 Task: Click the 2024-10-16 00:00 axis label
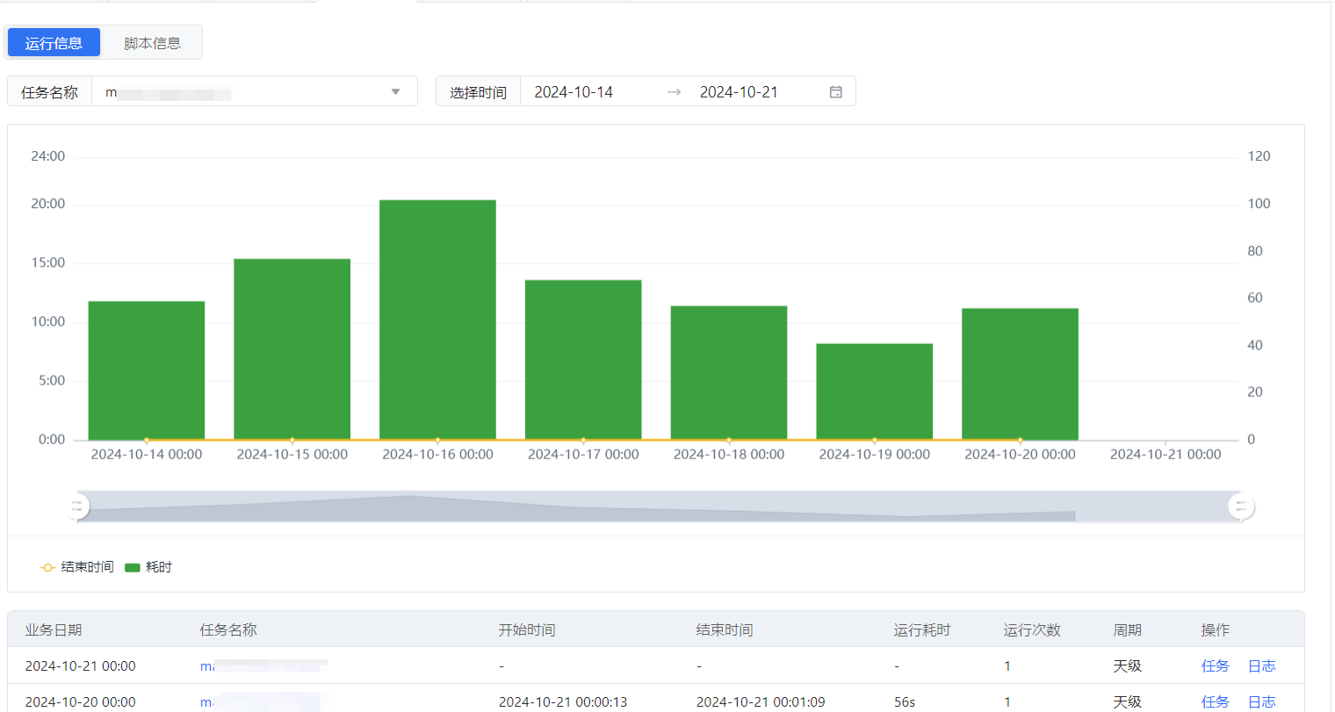[437, 455]
